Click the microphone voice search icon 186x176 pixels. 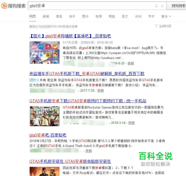pos(156,6)
